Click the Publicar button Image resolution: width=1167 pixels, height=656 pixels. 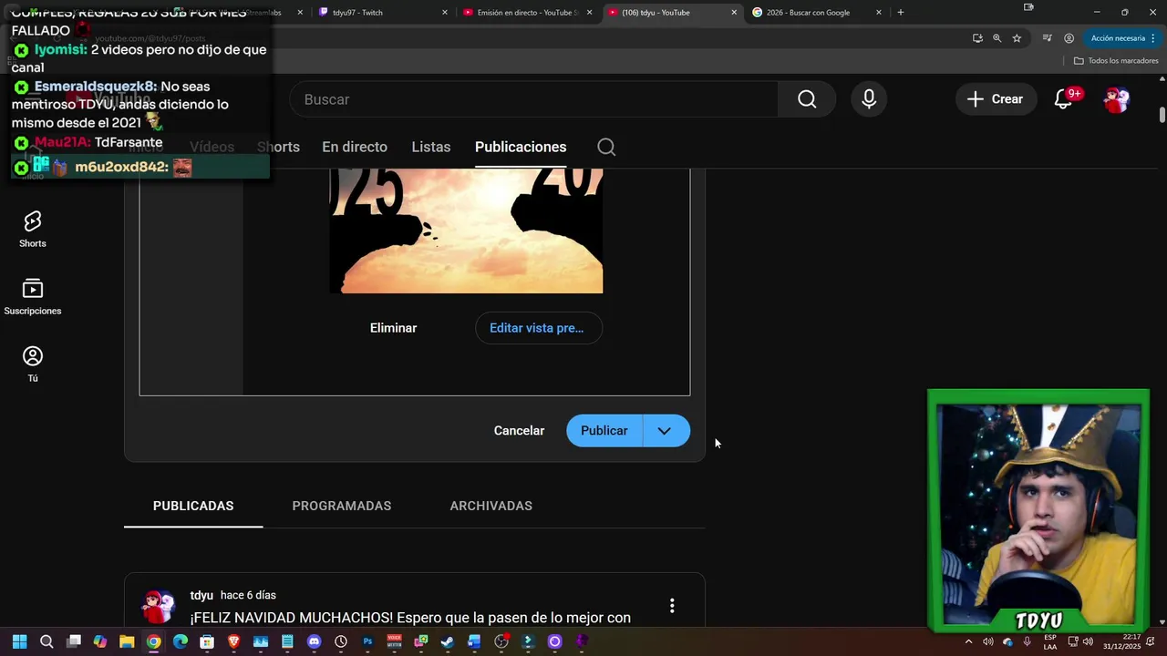click(x=604, y=431)
